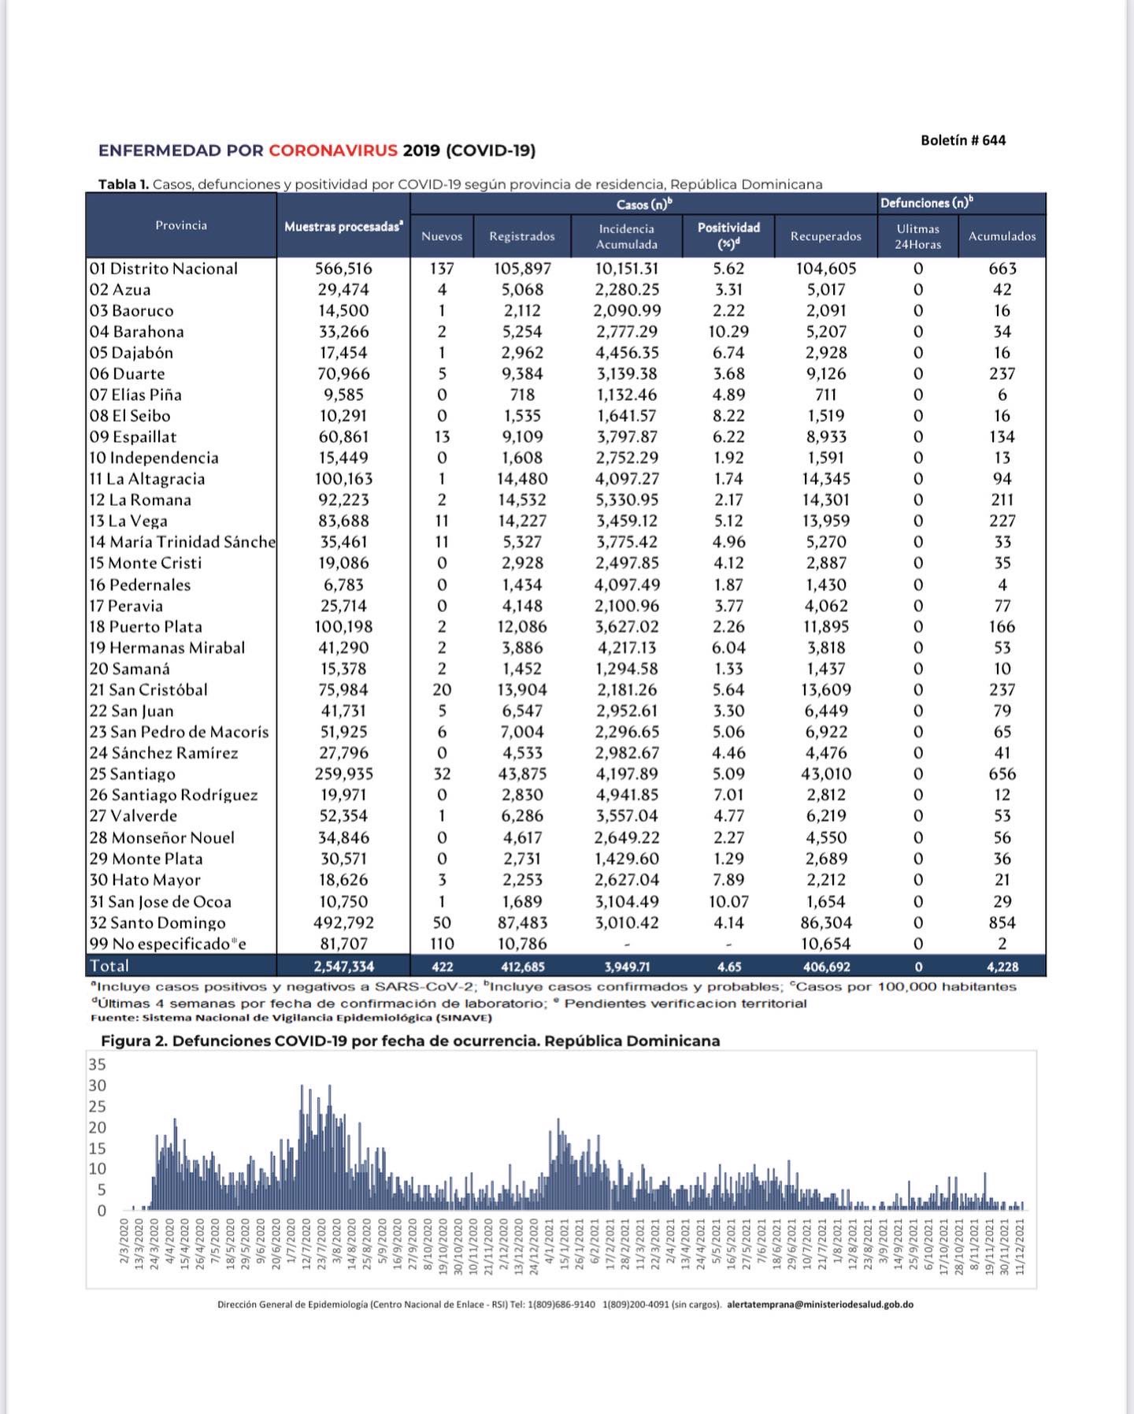Click the 'Figura 2. Defunciones COVID-19' chart title
This screenshot has width=1134, height=1414.
click(410, 1041)
